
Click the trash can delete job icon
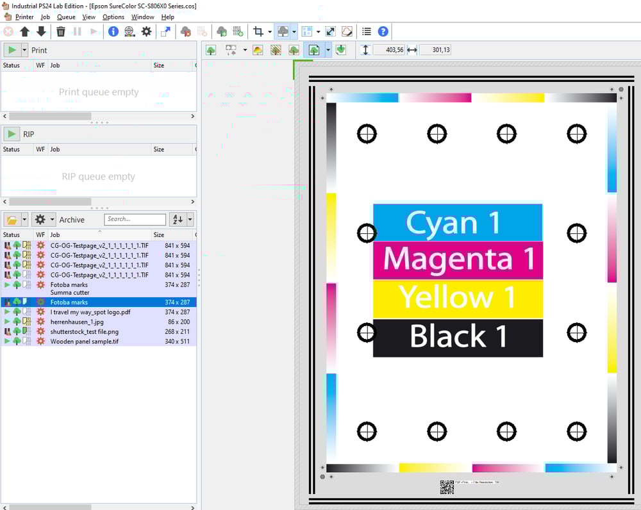coord(61,31)
